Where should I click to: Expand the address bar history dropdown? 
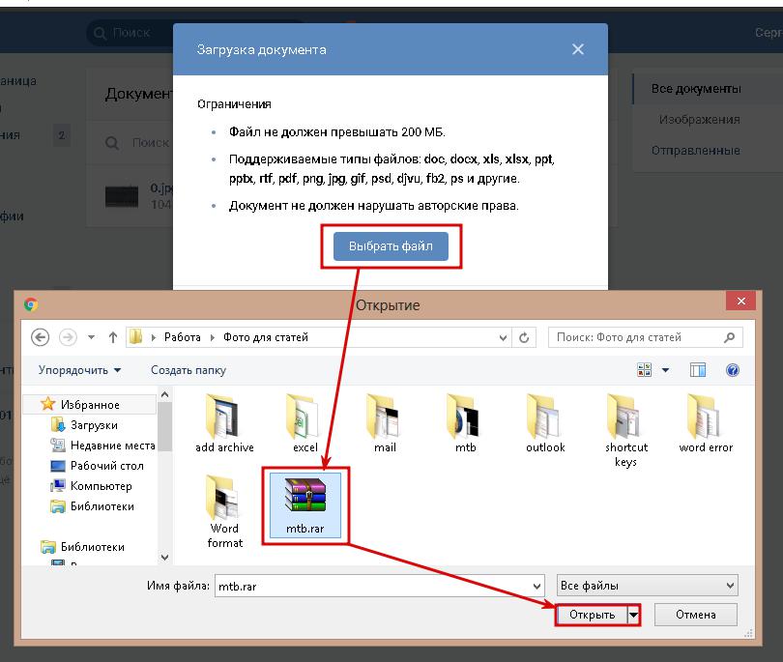pyautogui.click(x=503, y=338)
